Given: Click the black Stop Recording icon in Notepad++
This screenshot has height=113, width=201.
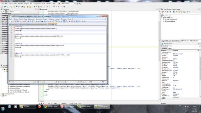Looking at the screenshot, I should [72, 21].
